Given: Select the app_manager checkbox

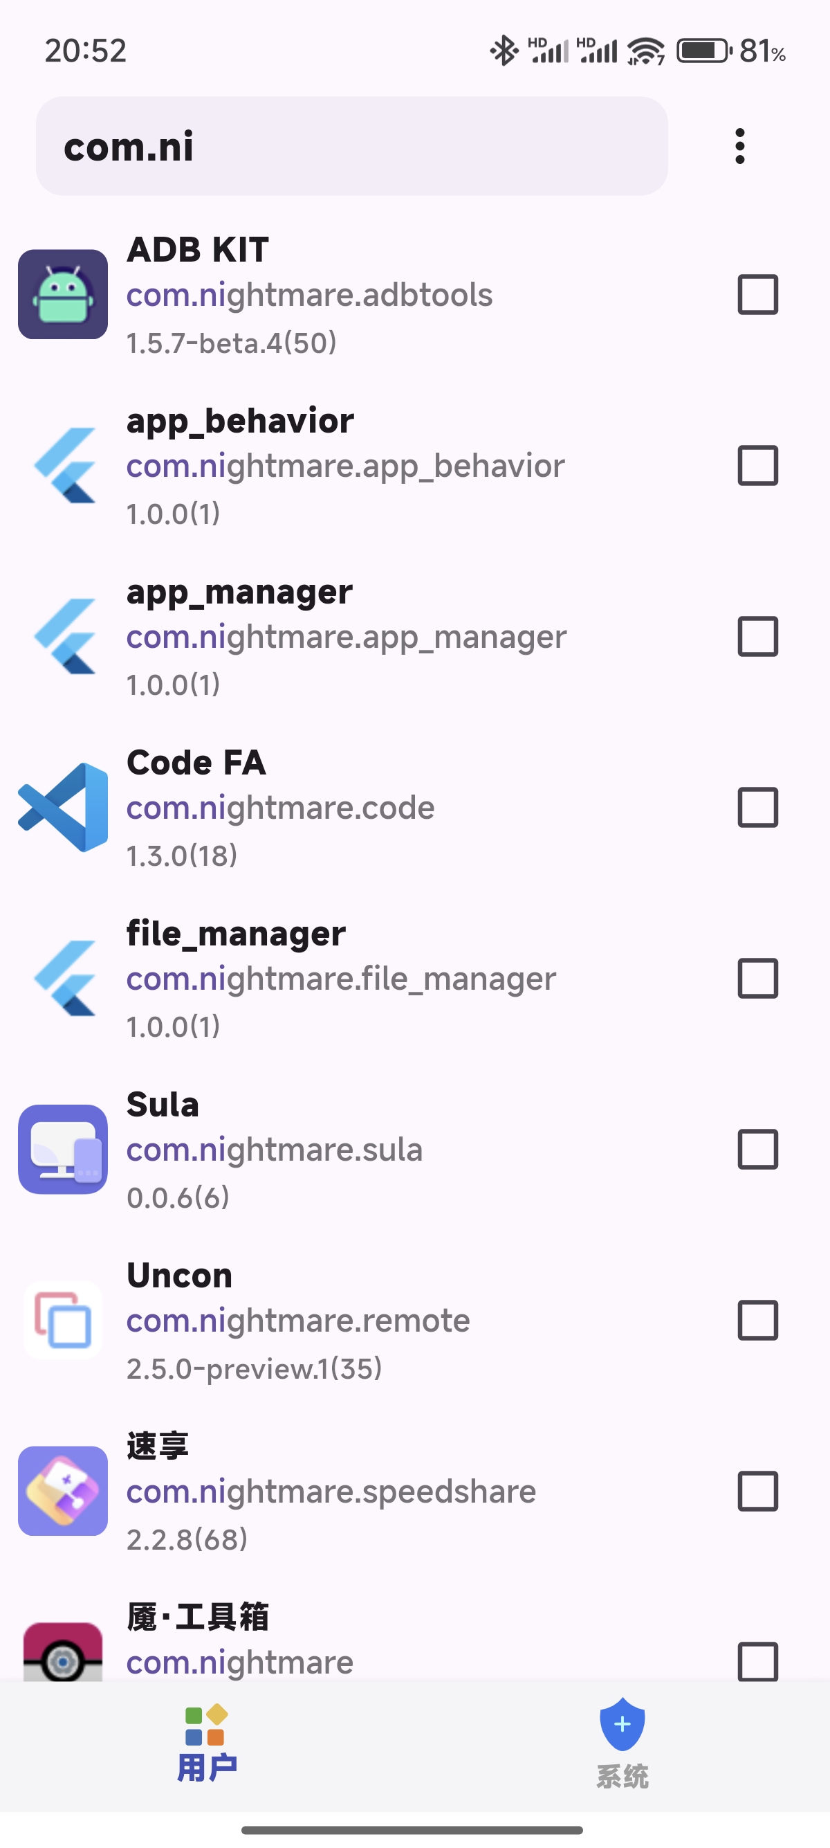Looking at the screenshot, I should (x=757, y=636).
